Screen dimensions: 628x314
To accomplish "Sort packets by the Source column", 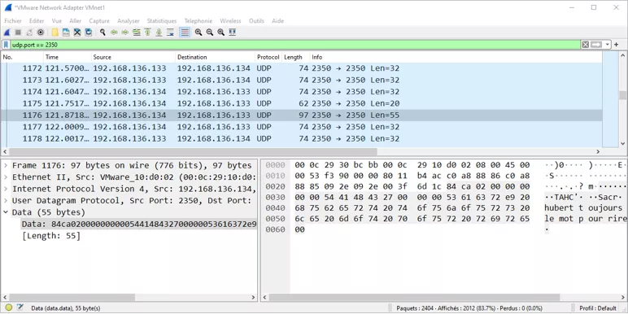I will (133, 57).
